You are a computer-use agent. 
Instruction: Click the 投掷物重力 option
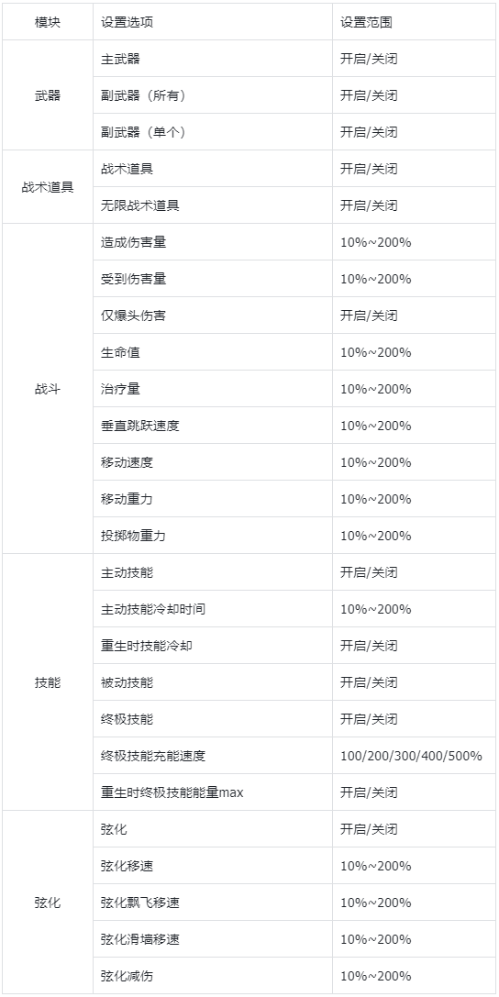pyautogui.click(x=133, y=536)
